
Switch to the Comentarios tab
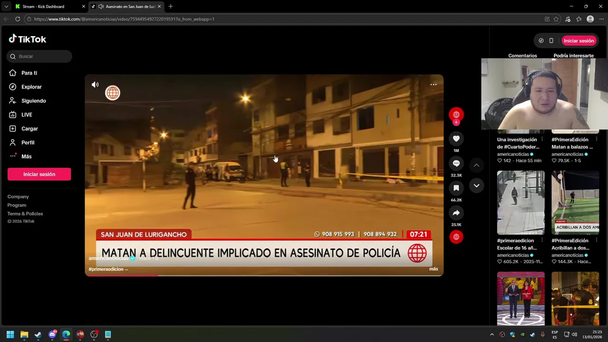point(522,56)
